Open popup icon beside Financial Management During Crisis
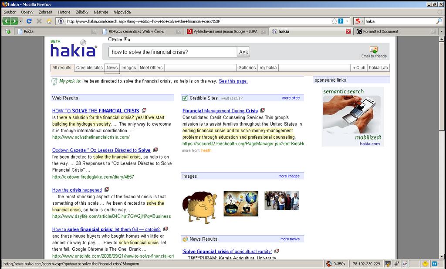The height and width of the screenshot is (269, 446). pyautogui.click(x=263, y=110)
